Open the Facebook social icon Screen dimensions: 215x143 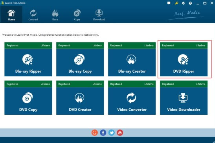[103, 132]
